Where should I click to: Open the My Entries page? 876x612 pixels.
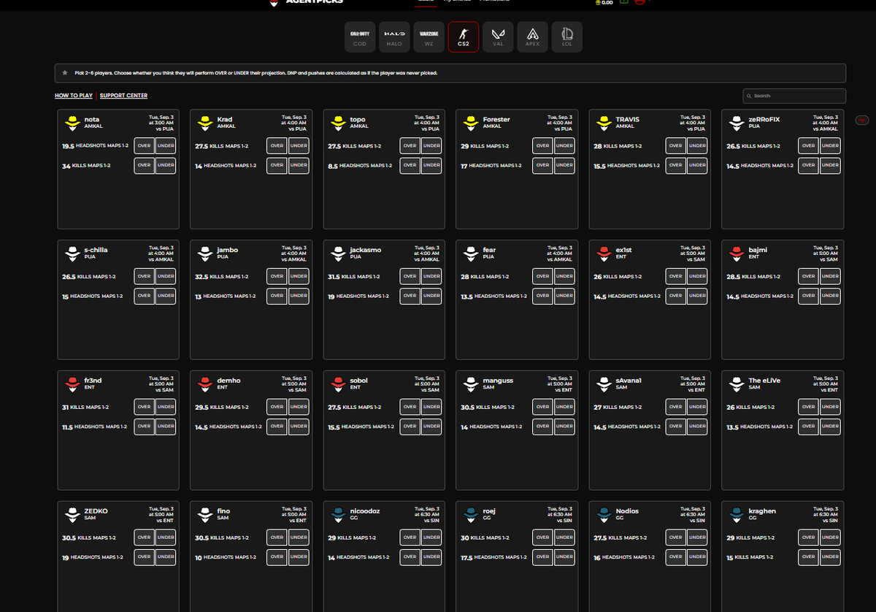(x=458, y=1)
